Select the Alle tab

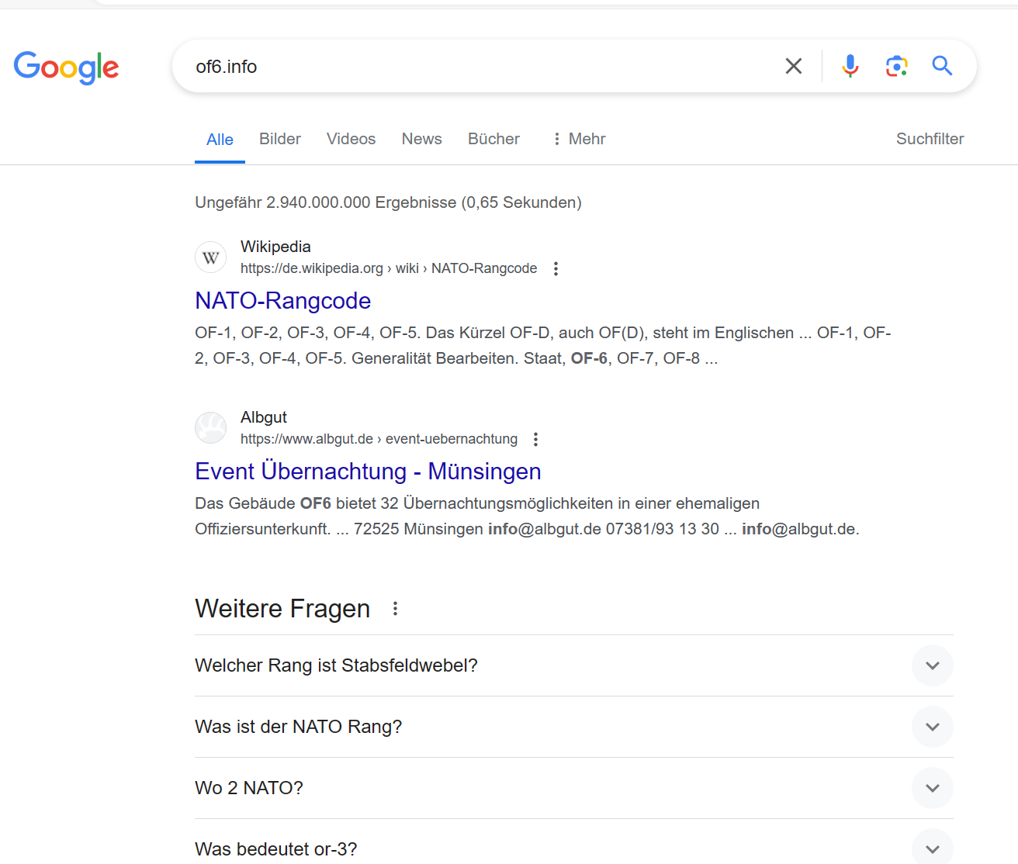click(x=220, y=140)
